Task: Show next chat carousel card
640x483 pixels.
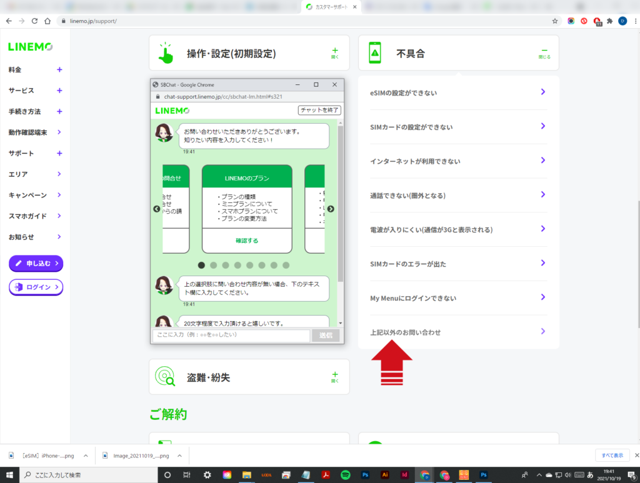Action: pos(331,209)
